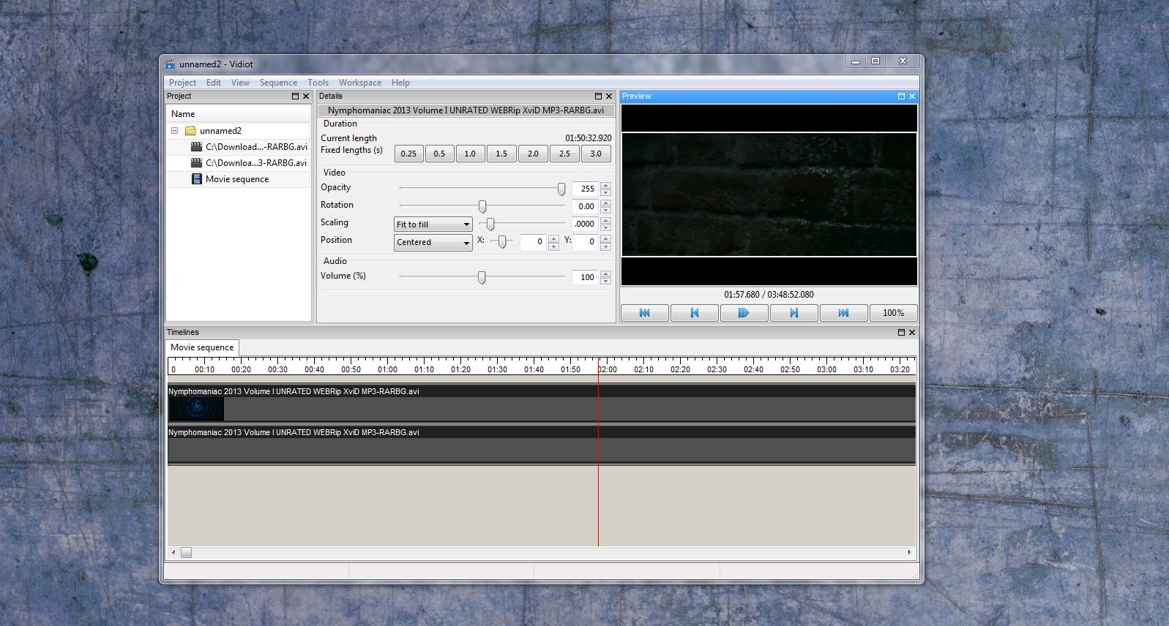Image resolution: width=1169 pixels, height=626 pixels.
Task: Click the Position X value field
Action: (533, 241)
